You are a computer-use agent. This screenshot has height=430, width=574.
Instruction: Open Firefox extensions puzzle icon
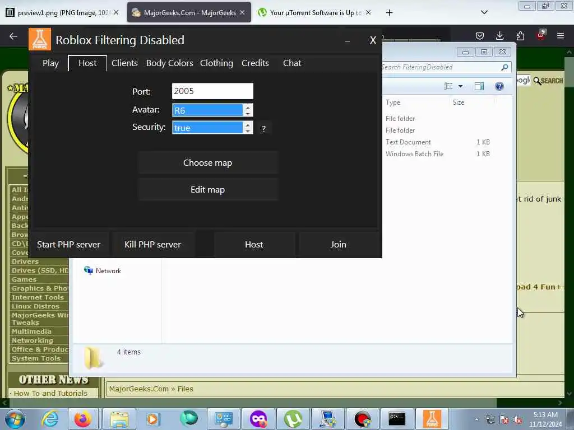pyautogui.click(x=520, y=36)
